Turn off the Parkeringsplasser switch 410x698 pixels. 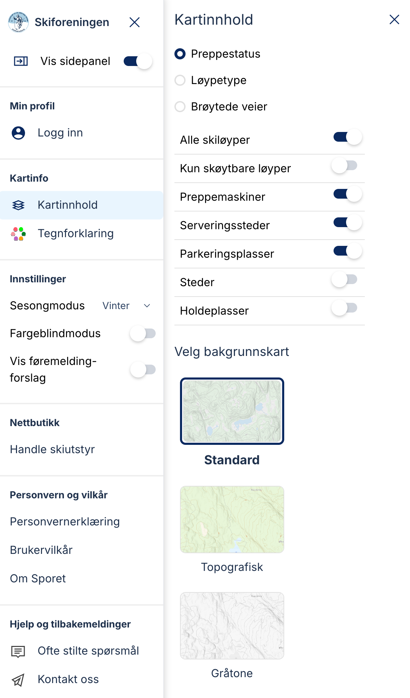(348, 251)
